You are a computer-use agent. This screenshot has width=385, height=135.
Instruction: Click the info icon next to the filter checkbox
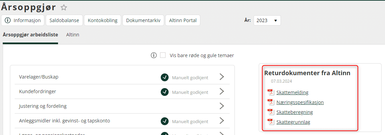tap(154, 55)
